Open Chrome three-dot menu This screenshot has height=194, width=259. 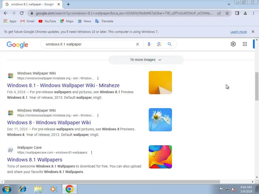click(x=253, y=13)
